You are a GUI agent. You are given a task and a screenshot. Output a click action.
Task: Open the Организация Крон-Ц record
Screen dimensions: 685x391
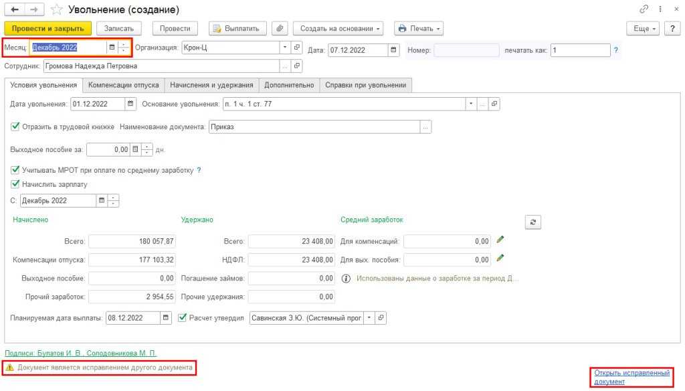[296, 48]
